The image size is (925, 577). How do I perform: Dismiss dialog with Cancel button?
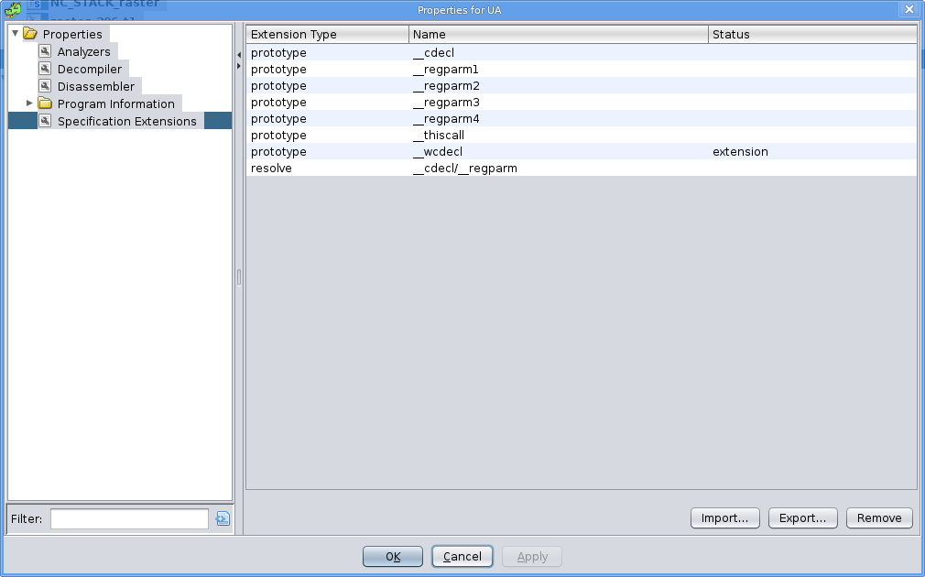tap(462, 556)
